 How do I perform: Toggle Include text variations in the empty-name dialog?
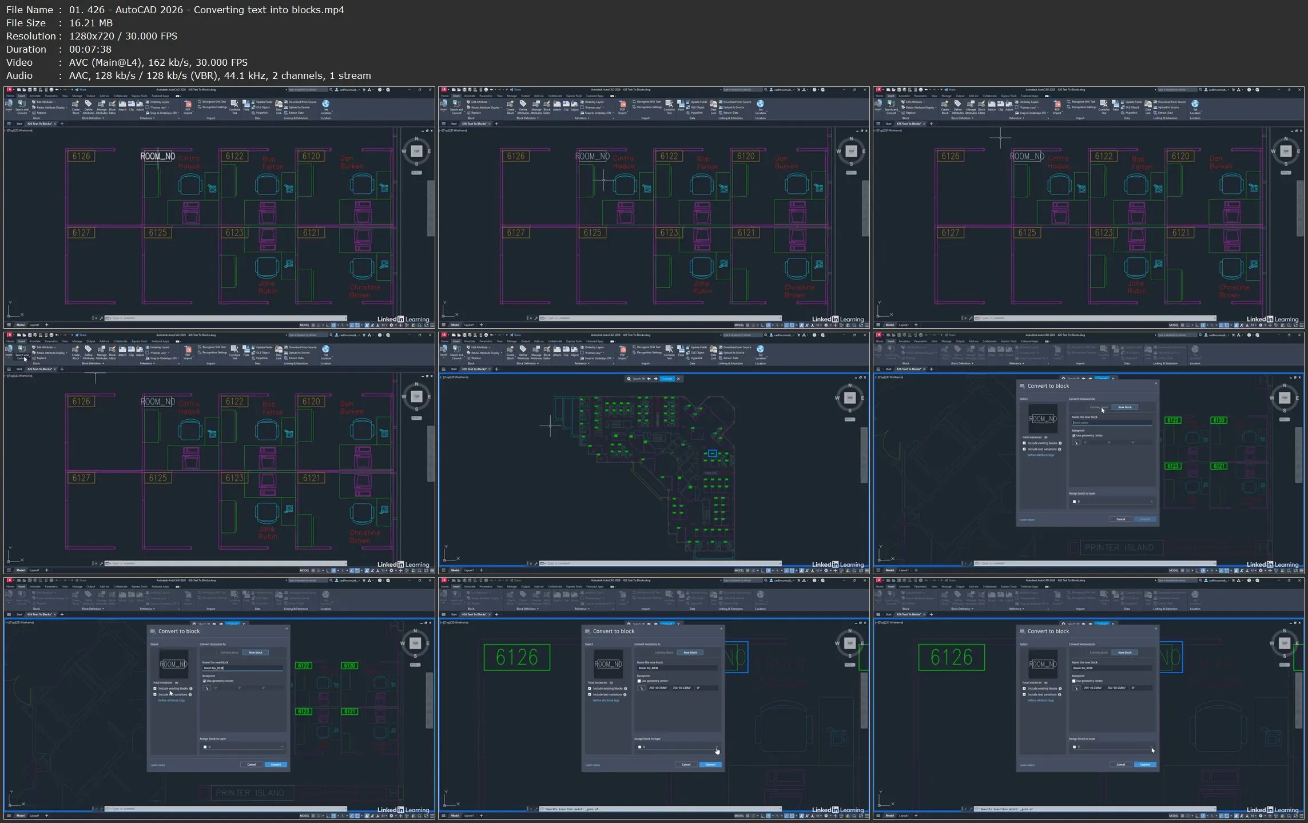(x=1024, y=449)
